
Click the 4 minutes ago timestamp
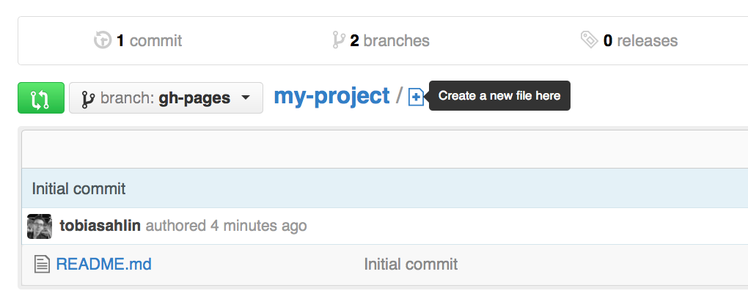click(259, 225)
